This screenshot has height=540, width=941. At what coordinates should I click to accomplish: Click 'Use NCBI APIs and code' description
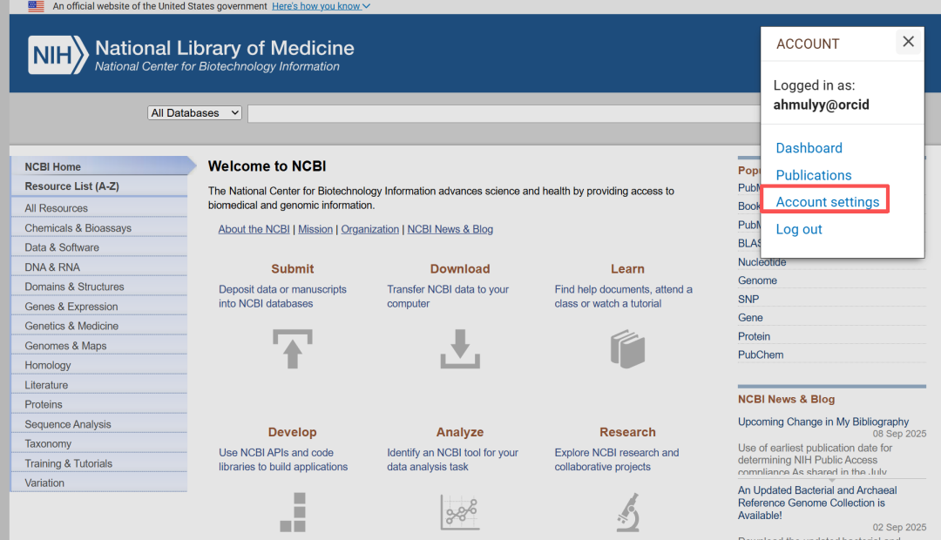click(x=282, y=460)
